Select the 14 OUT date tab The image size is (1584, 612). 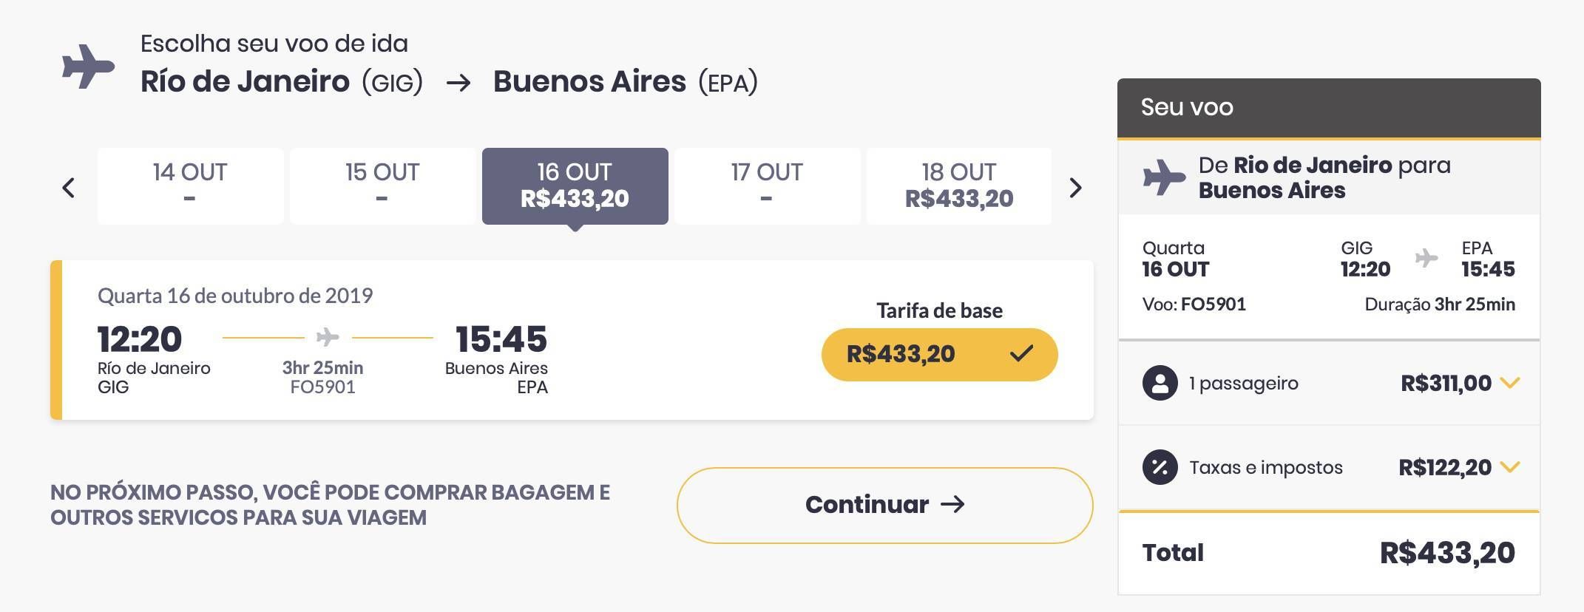tap(190, 186)
